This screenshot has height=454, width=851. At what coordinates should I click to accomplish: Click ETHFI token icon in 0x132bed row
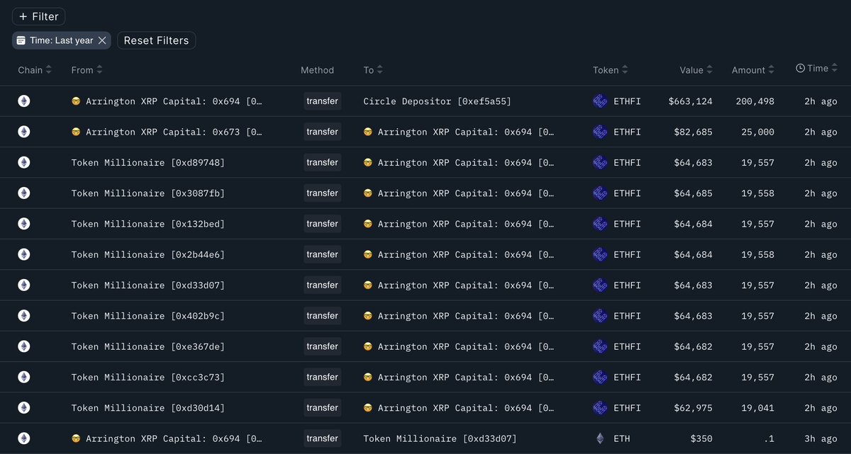coord(600,224)
